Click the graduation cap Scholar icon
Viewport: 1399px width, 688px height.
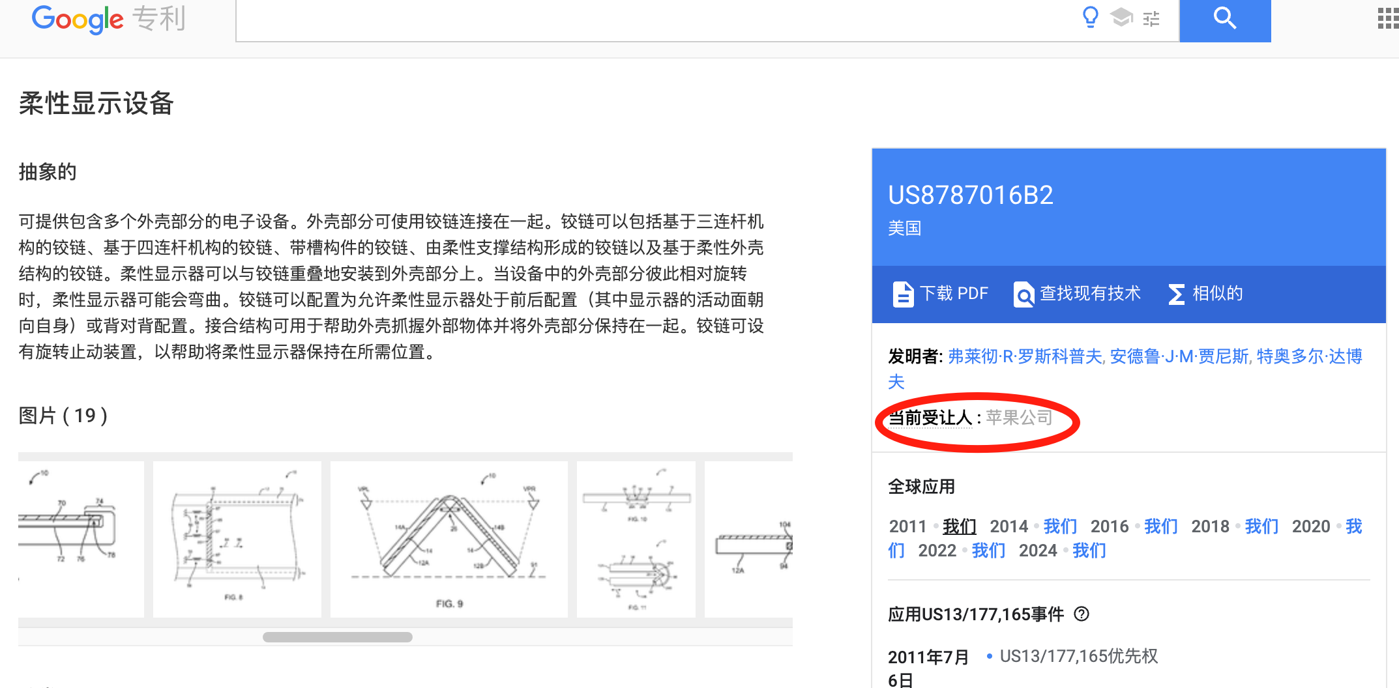[x=1121, y=18]
